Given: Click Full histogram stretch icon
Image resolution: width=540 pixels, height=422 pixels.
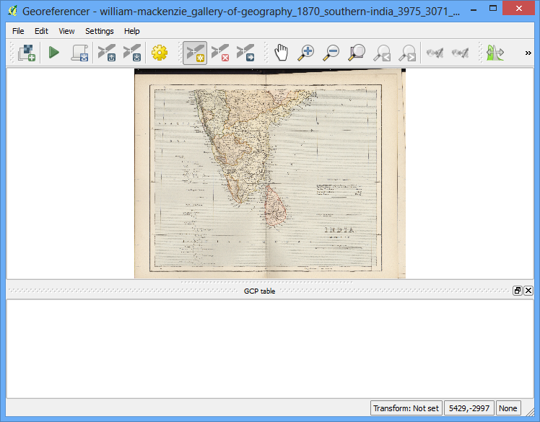Looking at the screenshot, I should click(x=495, y=53).
